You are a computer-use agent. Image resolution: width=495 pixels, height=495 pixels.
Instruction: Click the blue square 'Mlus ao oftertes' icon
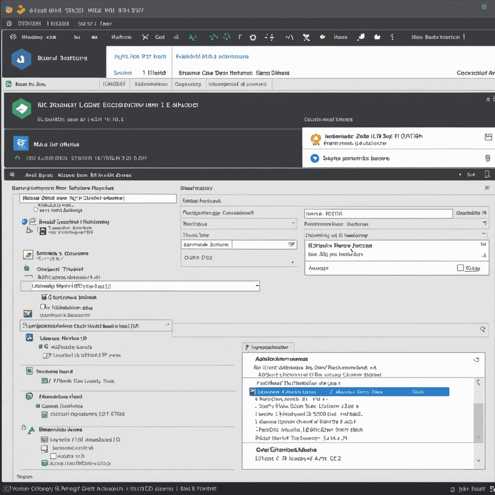(x=21, y=143)
